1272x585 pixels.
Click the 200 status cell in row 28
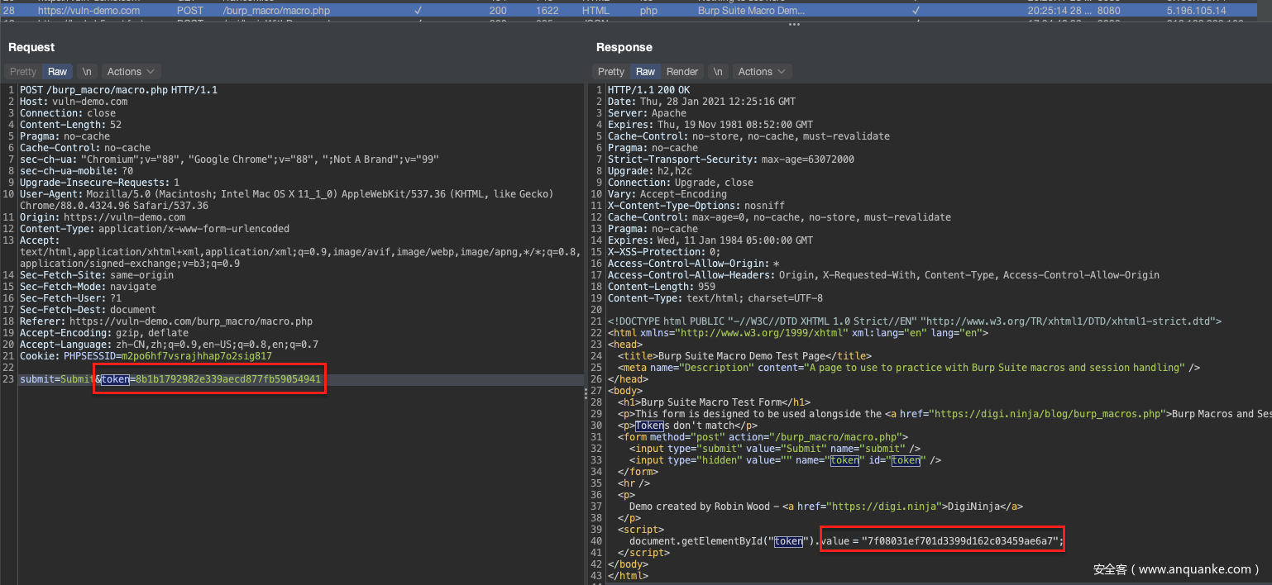tap(498, 11)
